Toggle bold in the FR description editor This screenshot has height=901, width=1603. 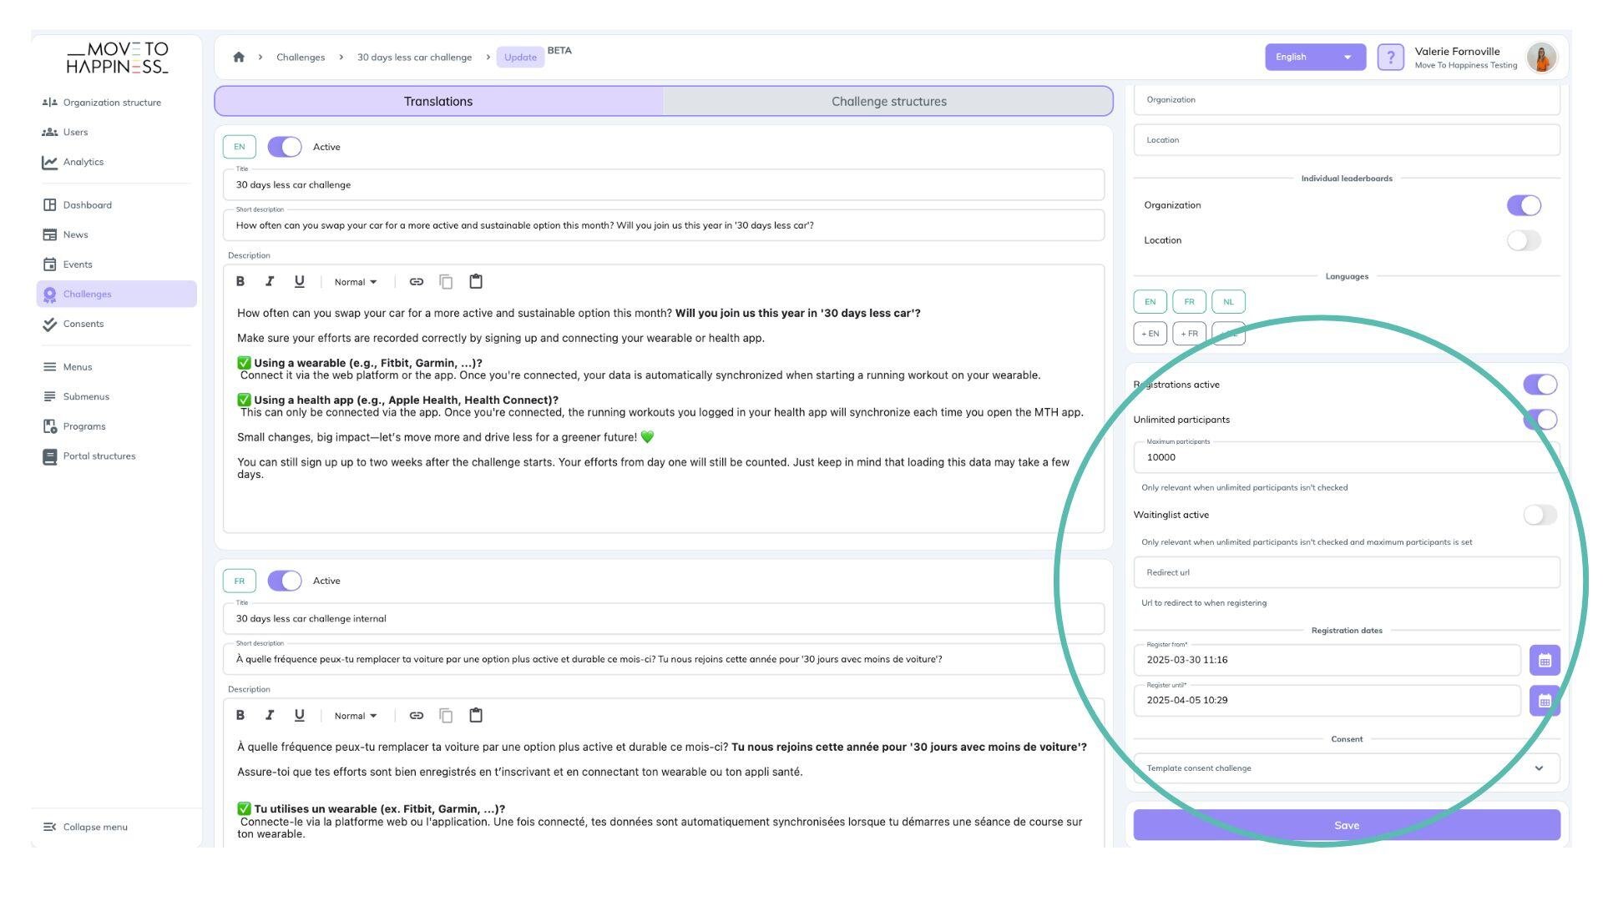[240, 716]
